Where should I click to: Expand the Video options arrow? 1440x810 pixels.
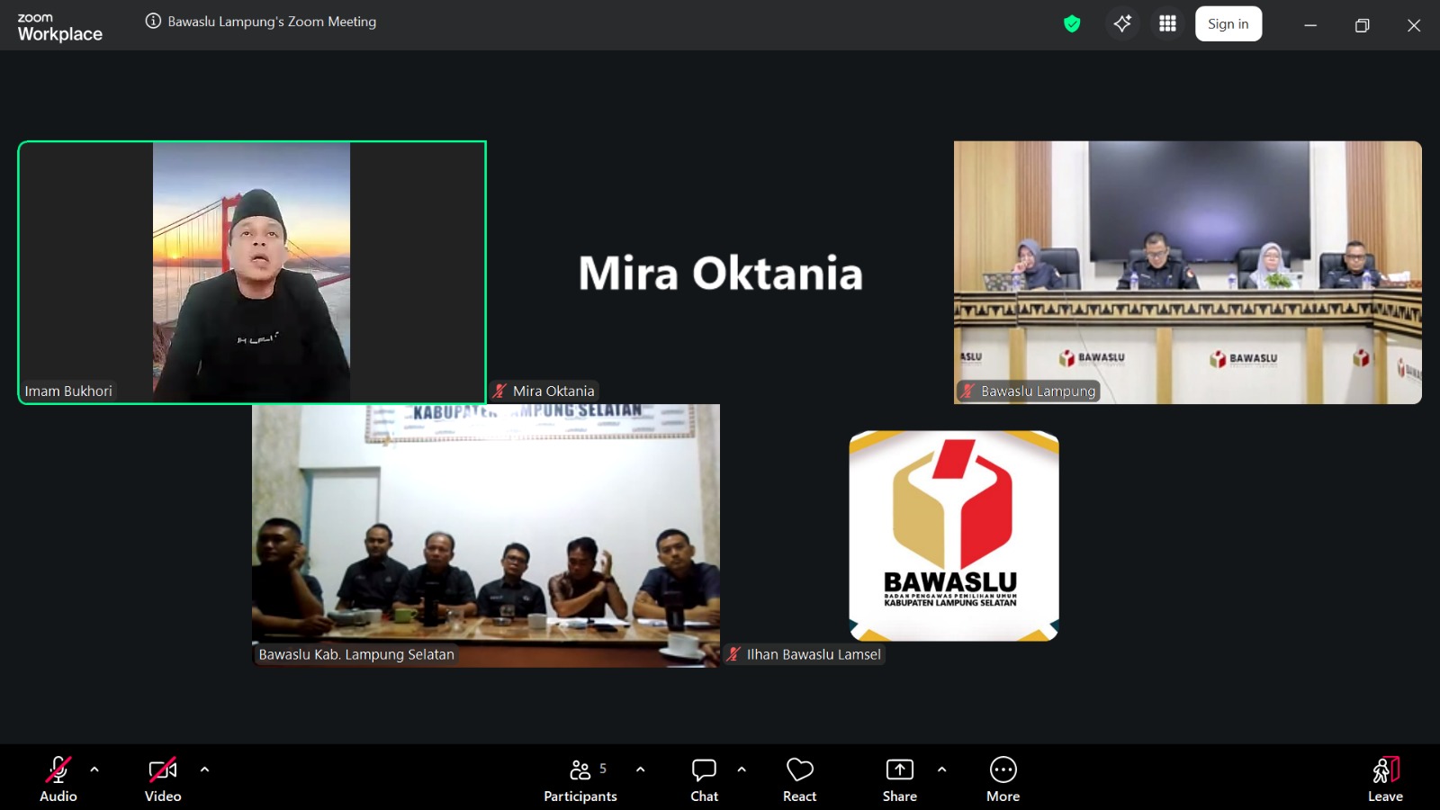click(x=204, y=769)
